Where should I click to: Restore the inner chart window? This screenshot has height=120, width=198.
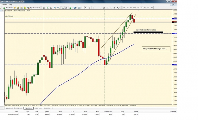coord(173,5)
